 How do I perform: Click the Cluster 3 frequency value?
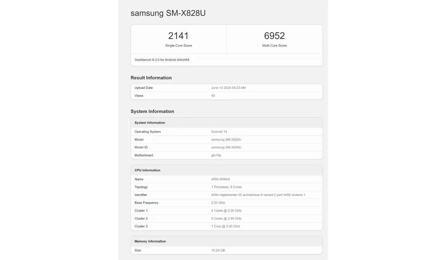pos(226,227)
